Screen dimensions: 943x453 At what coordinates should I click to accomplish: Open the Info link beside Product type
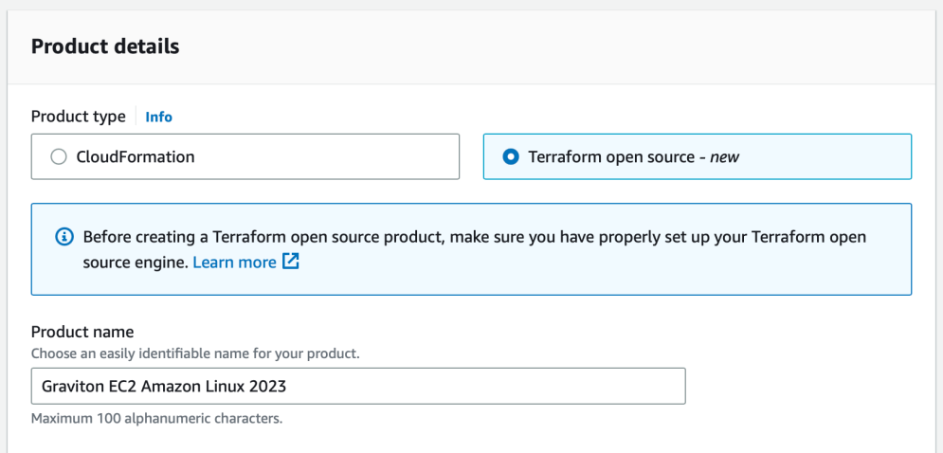[x=158, y=118]
